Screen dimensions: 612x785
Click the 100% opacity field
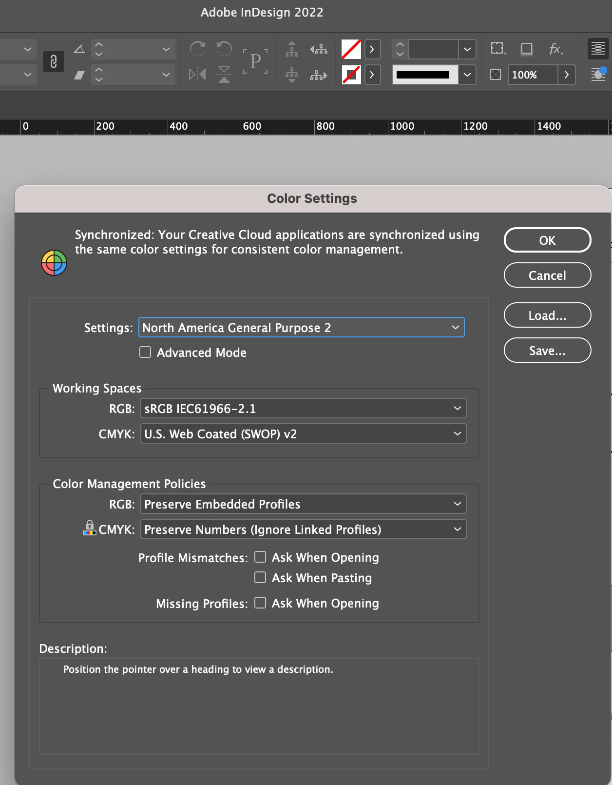click(533, 75)
